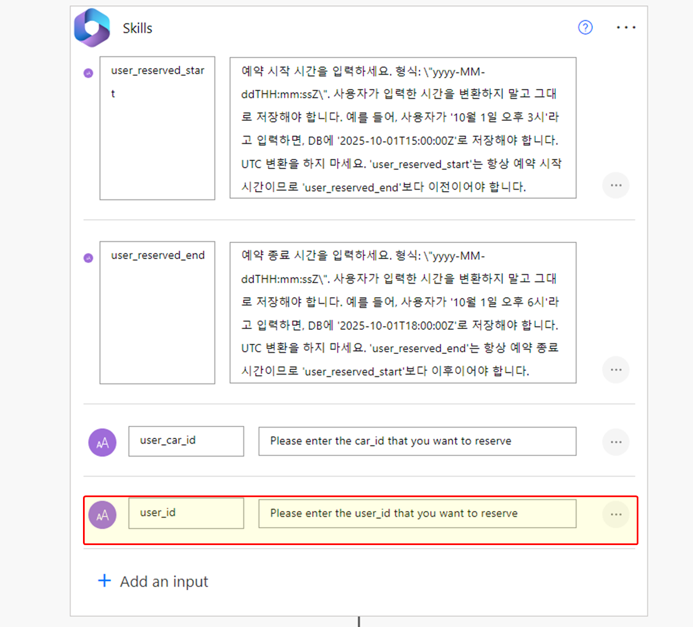The image size is (693, 627).
Task: Click the text-type icon beside user_reserved_start
Action: [88, 73]
